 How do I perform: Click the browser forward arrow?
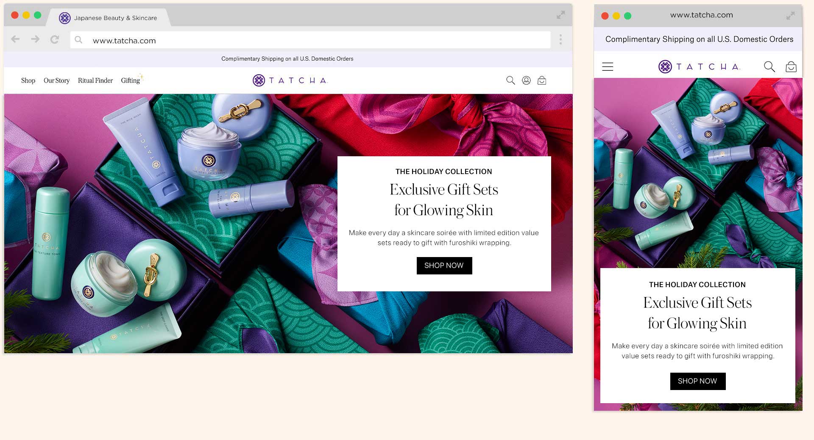tap(35, 39)
